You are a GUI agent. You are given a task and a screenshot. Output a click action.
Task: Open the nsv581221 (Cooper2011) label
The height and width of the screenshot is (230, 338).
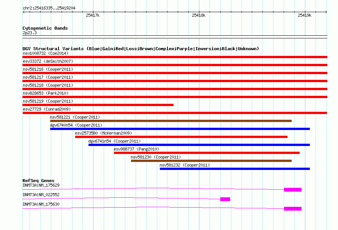point(75,117)
